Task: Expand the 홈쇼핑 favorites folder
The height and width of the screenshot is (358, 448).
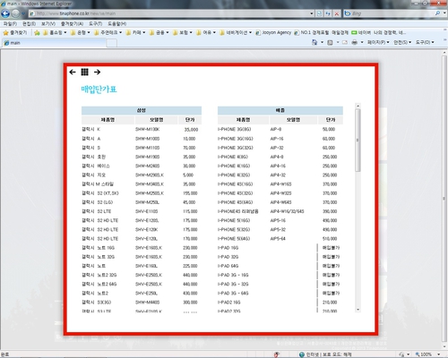Action: click(55, 32)
